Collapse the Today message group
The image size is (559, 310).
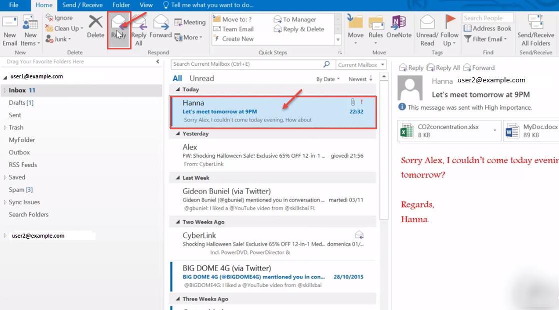pyautogui.click(x=178, y=88)
